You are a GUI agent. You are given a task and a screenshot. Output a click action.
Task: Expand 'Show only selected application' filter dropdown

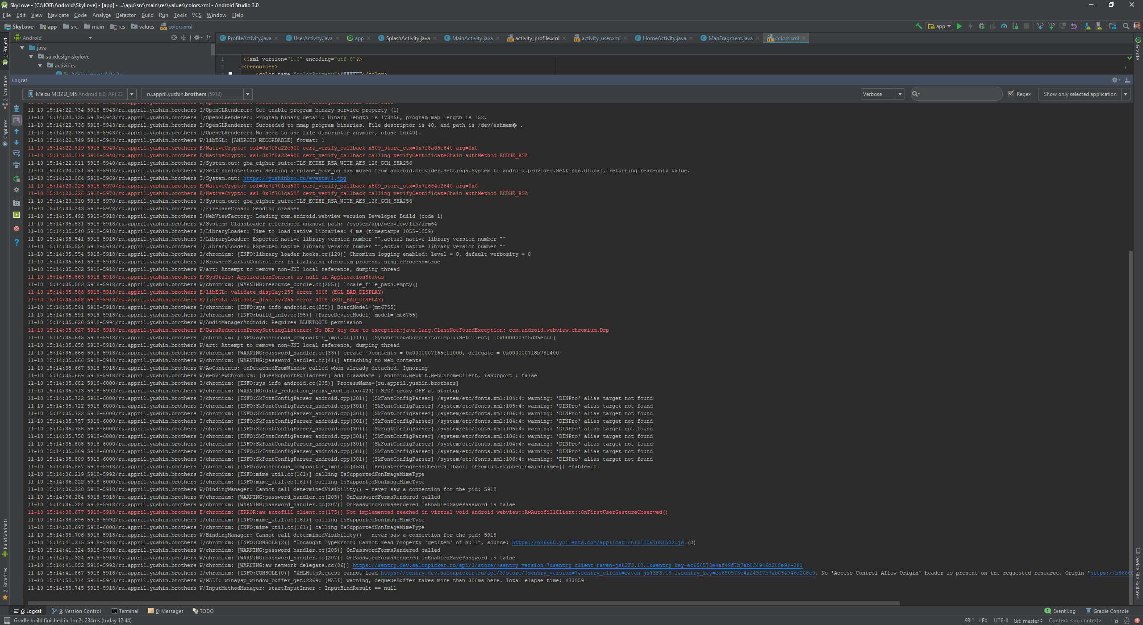coord(1126,94)
